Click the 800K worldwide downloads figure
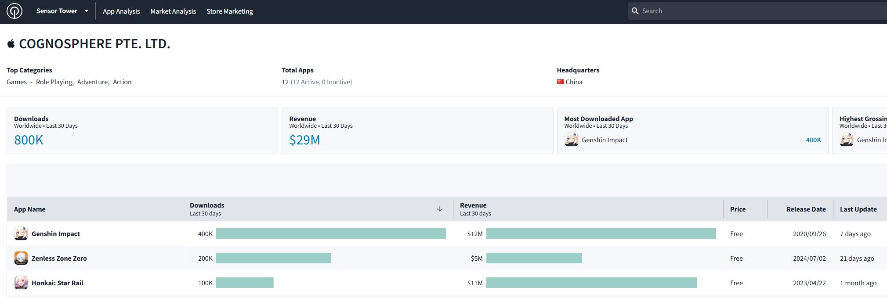This screenshot has width=887, height=298. [29, 140]
